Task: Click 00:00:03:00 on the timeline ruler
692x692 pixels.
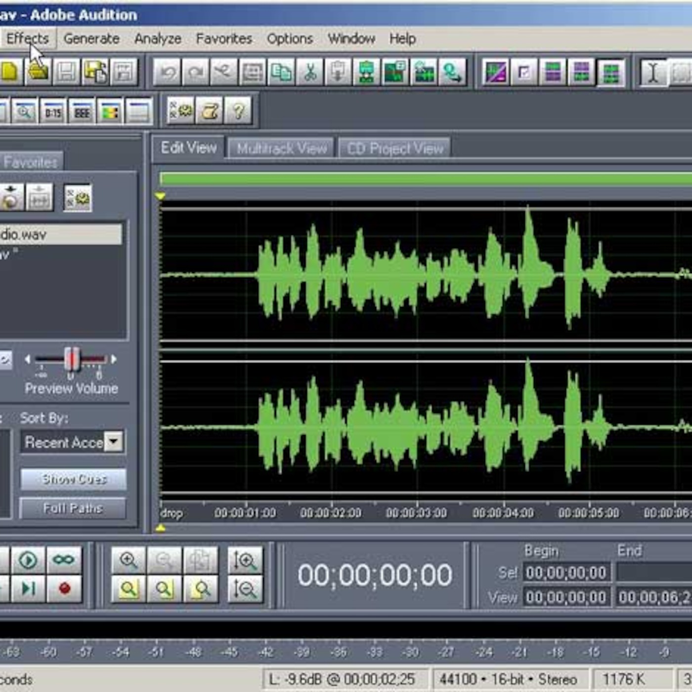Action: click(416, 513)
